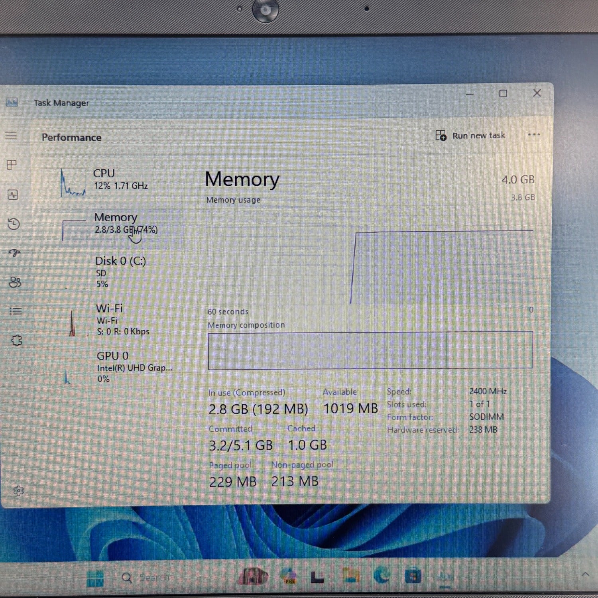Image resolution: width=598 pixels, height=598 pixels.
Task: Open the three-dot more options menu
Action: (x=534, y=135)
